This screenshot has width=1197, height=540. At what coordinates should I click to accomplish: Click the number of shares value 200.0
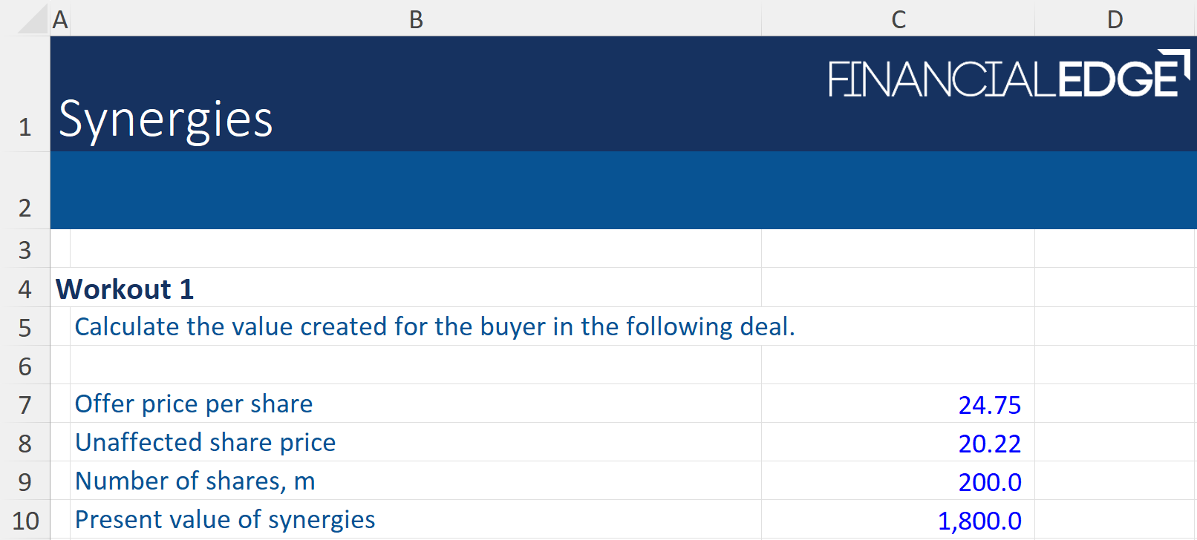click(989, 482)
